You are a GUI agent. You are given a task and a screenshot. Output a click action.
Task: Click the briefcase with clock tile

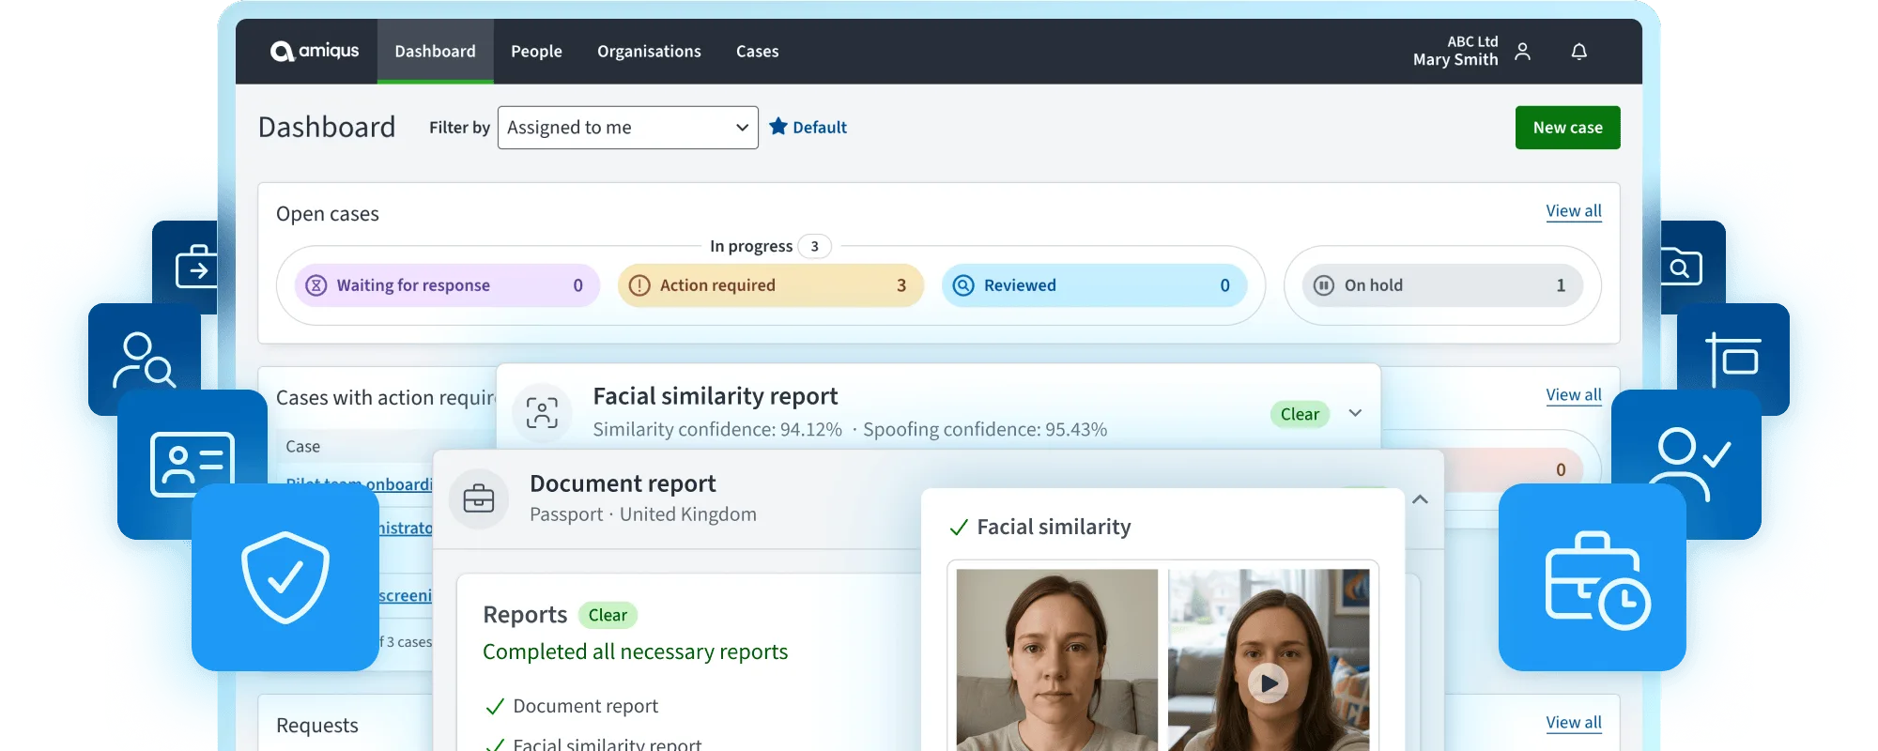(1593, 577)
